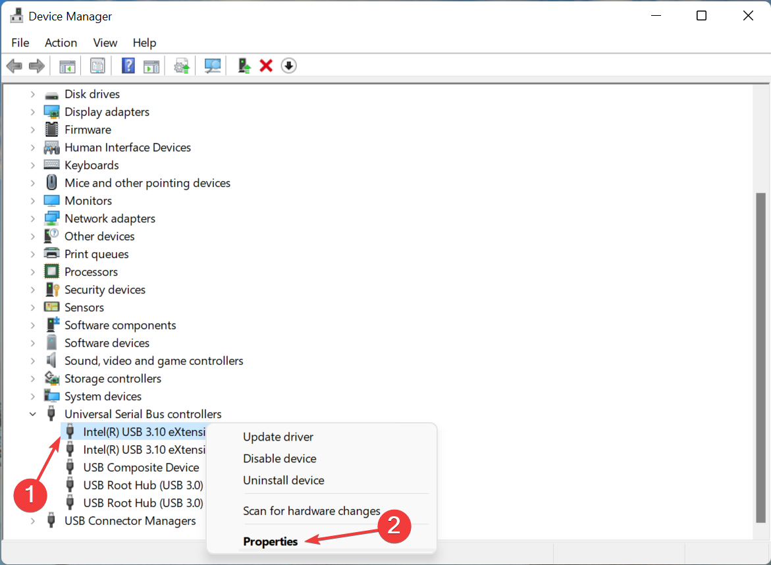
Task: Click the vertical scrollbar thumb
Action: [x=760, y=358]
